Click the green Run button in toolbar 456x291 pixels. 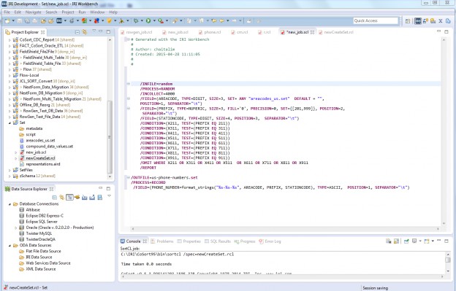(148, 20)
